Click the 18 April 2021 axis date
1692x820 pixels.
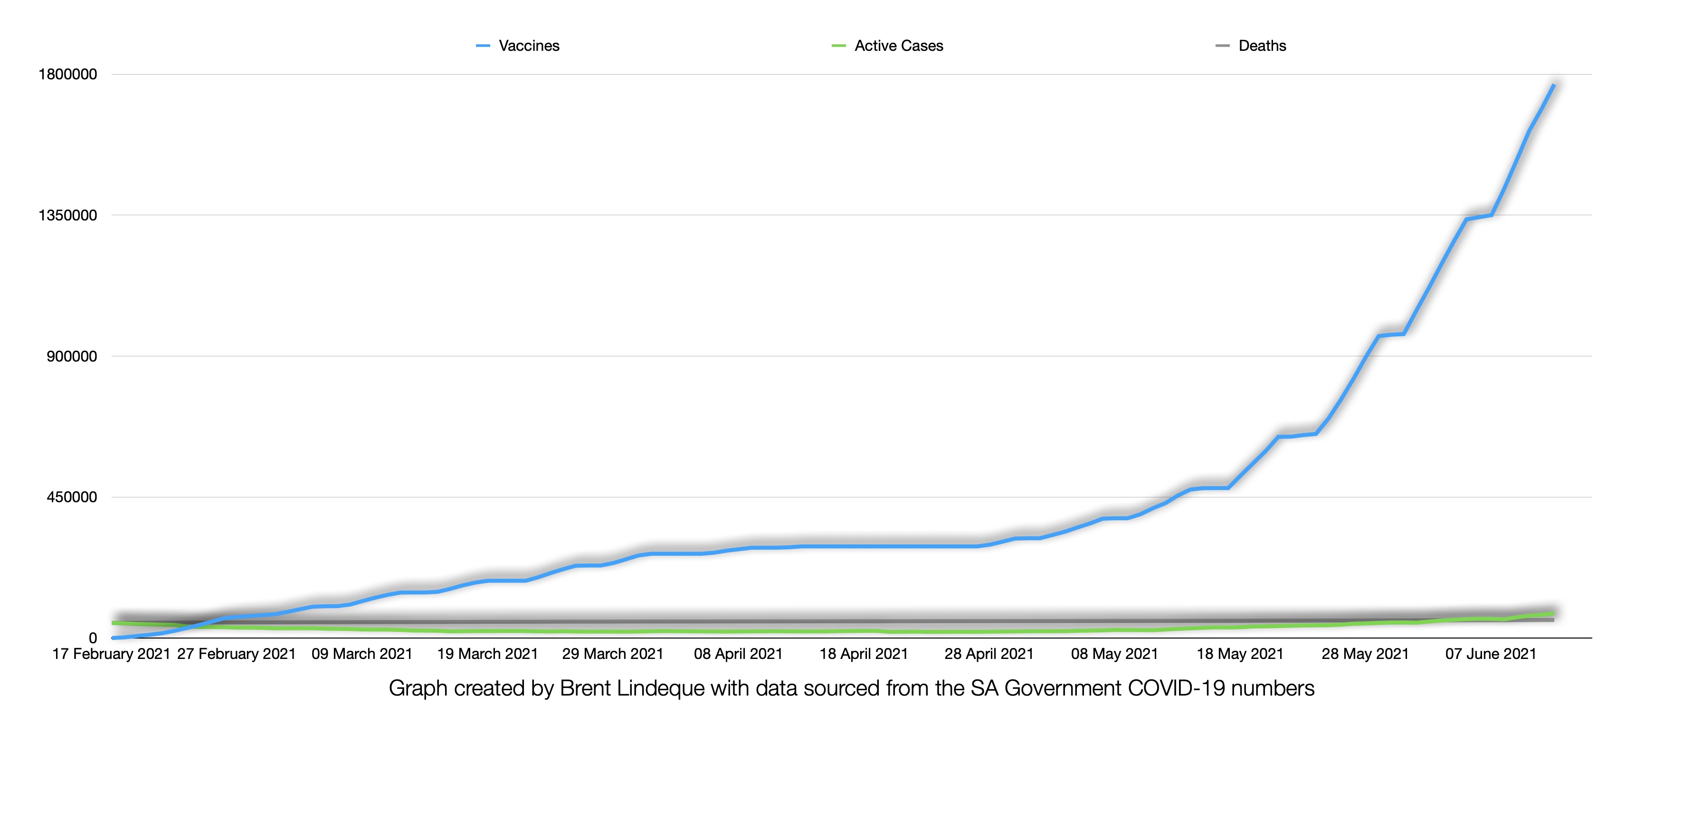864,654
